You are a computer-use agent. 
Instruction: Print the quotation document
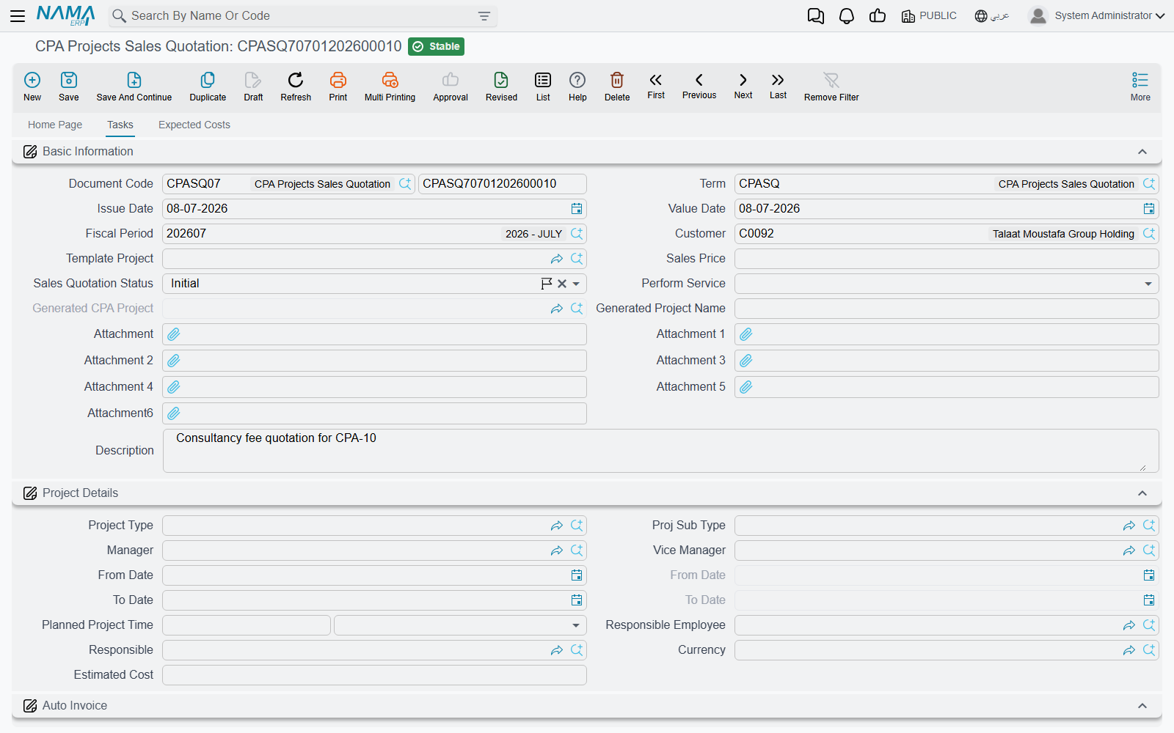[x=338, y=86]
